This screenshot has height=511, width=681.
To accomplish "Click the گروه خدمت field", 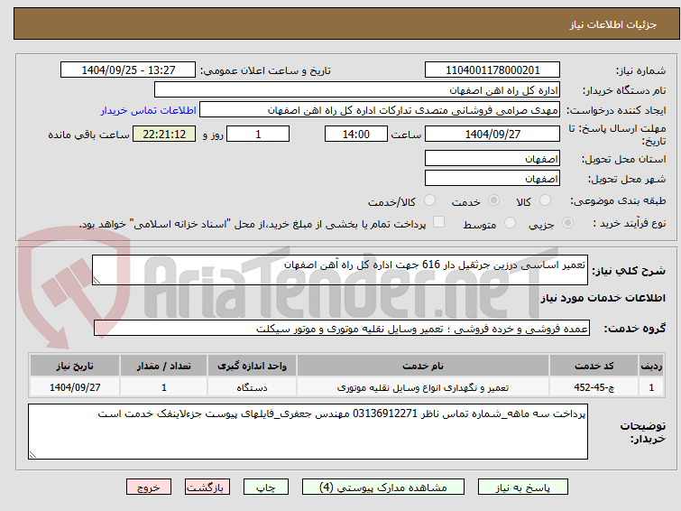I will [x=341, y=329].
